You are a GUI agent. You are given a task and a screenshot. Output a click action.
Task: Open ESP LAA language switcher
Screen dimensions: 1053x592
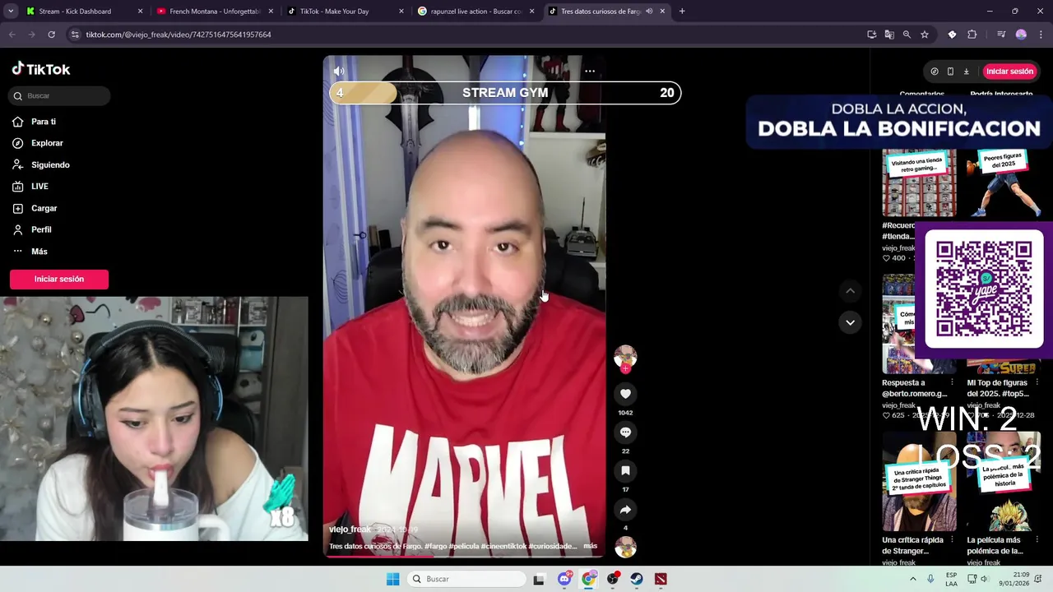click(951, 579)
